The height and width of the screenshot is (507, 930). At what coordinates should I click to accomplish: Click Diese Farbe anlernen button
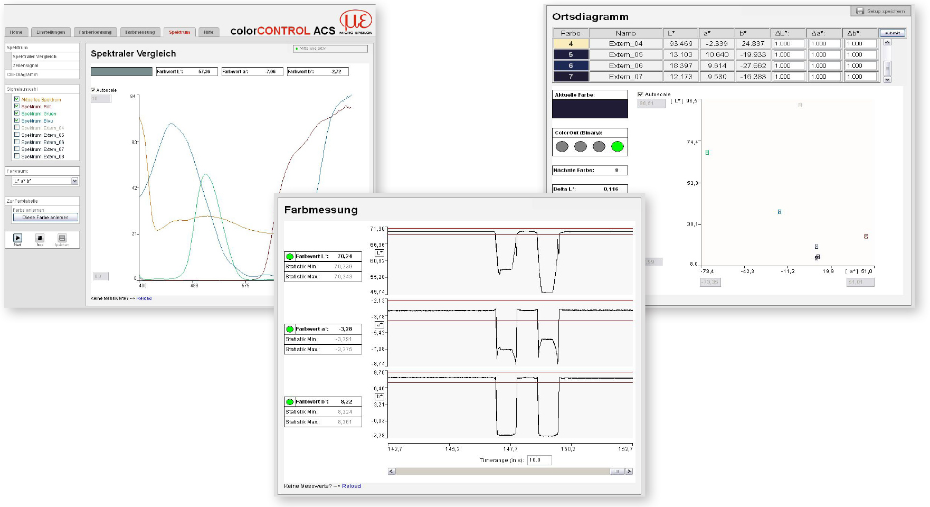(x=45, y=218)
